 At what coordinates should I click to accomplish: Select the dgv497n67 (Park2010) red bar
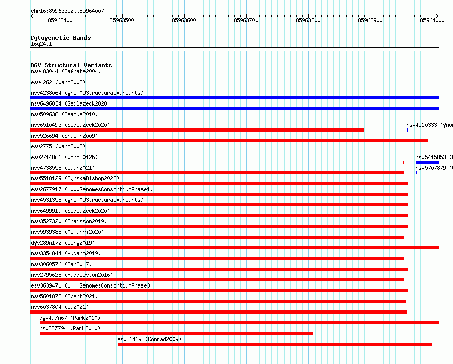point(239,323)
